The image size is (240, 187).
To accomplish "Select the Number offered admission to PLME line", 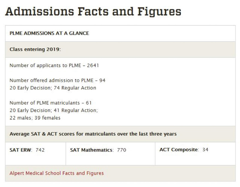I will 57,80.
